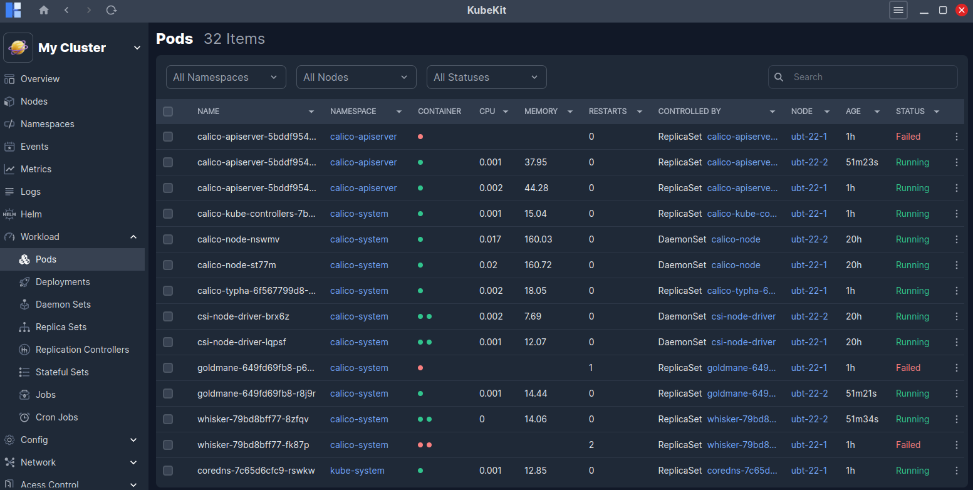Click the Helm icon in sidebar
This screenshot has height=490, width=973.
(9, 214)
